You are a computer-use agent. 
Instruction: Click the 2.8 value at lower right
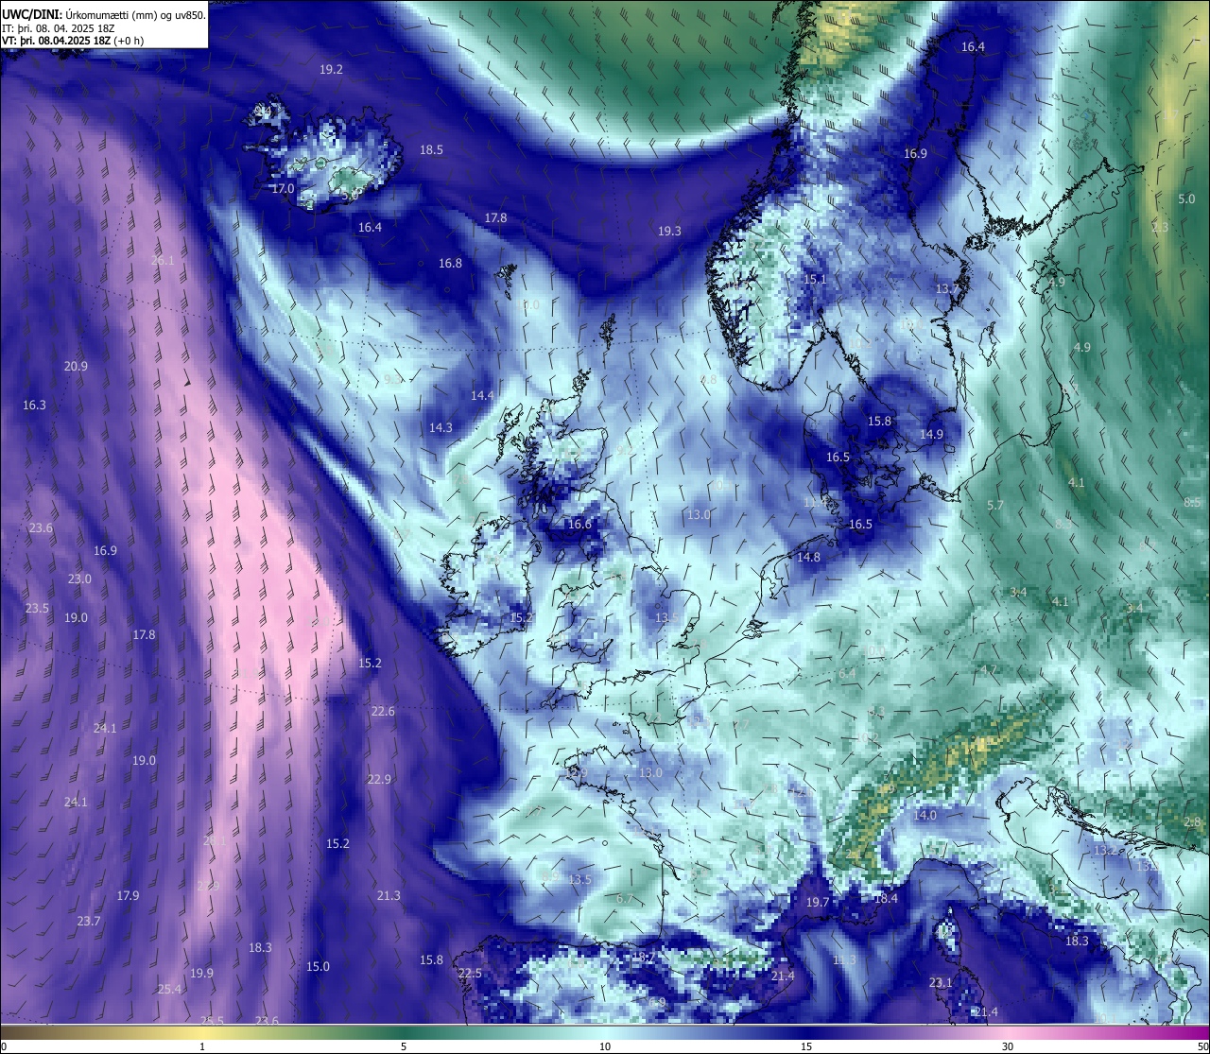1192,822
